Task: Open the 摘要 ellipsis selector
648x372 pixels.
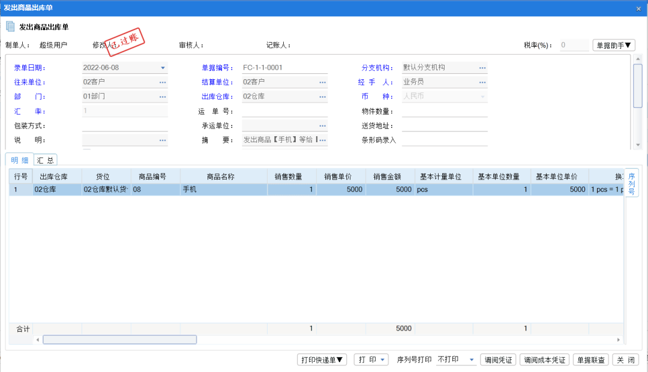Action: [323, 140]
